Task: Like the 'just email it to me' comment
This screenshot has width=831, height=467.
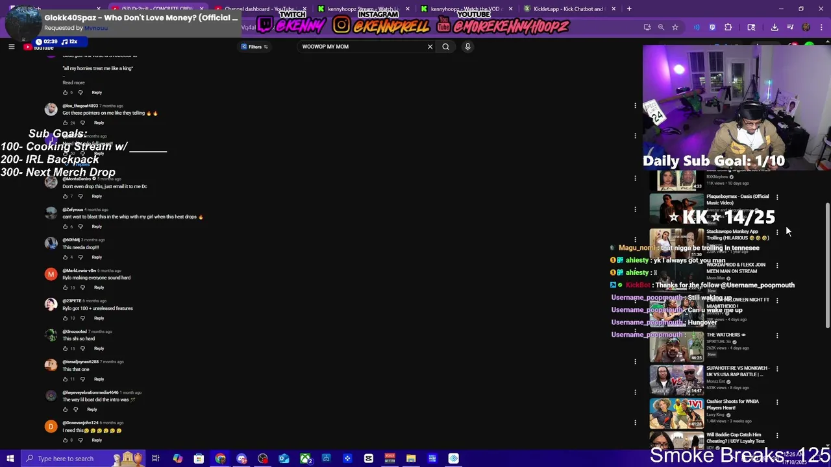Action: click(65, 196)
